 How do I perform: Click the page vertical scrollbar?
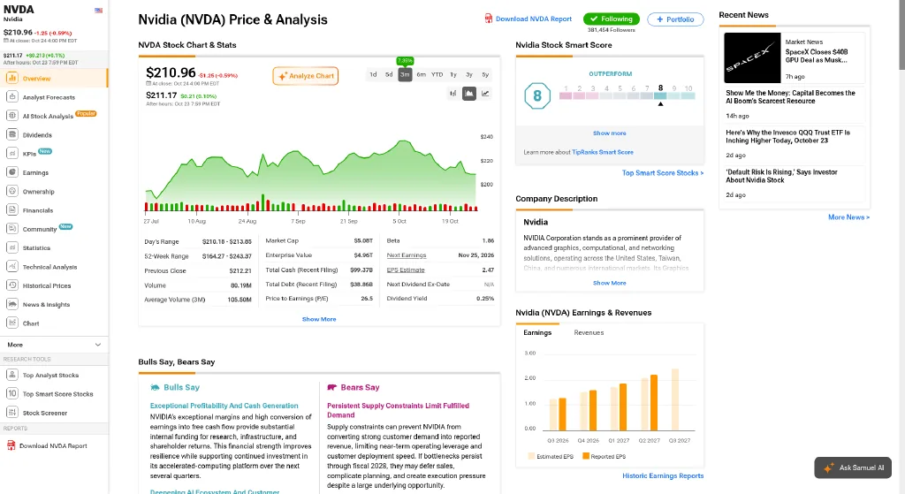pos(901,34)
